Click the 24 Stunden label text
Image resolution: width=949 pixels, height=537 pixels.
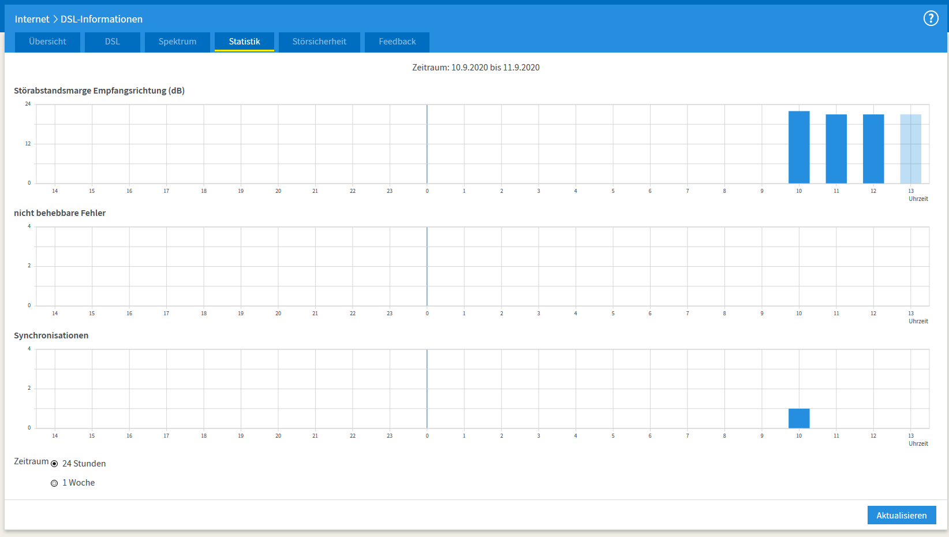click(84, 464)
